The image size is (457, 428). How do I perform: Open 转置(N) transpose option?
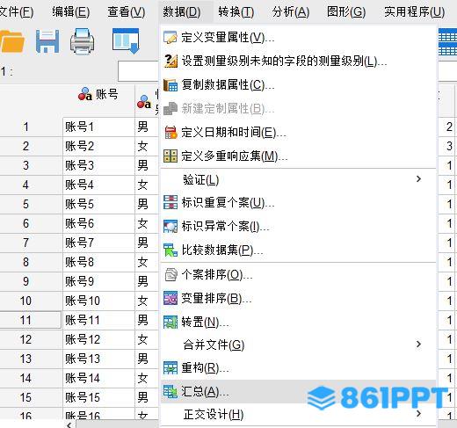pos(298,323)
